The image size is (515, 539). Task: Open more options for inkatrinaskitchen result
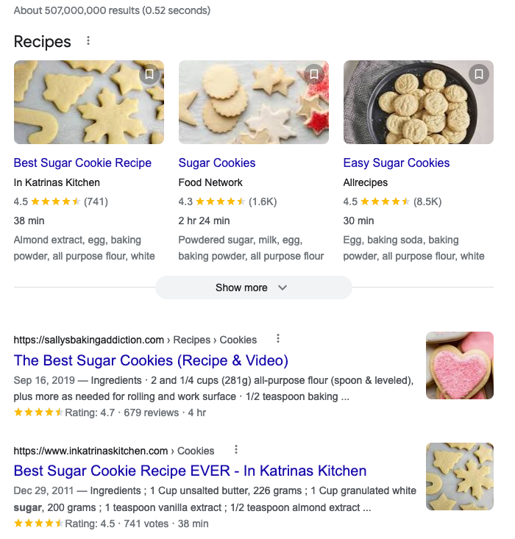coord(235,450)
